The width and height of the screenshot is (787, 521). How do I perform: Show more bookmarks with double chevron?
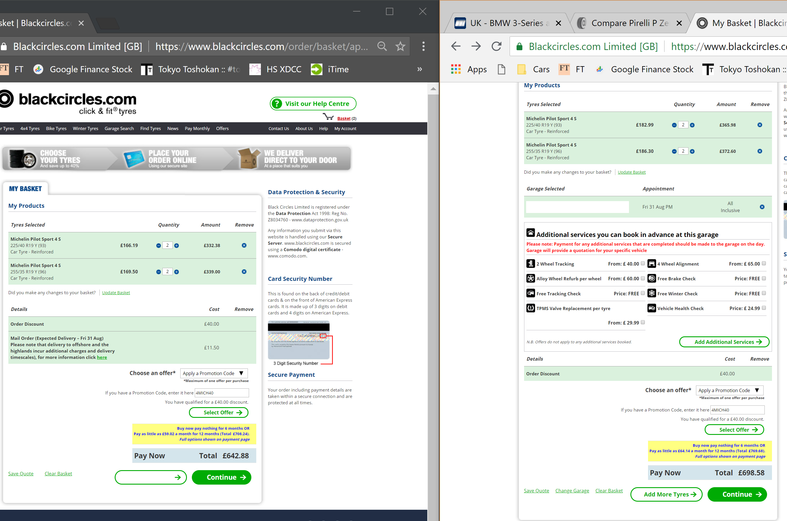[420, 69]
